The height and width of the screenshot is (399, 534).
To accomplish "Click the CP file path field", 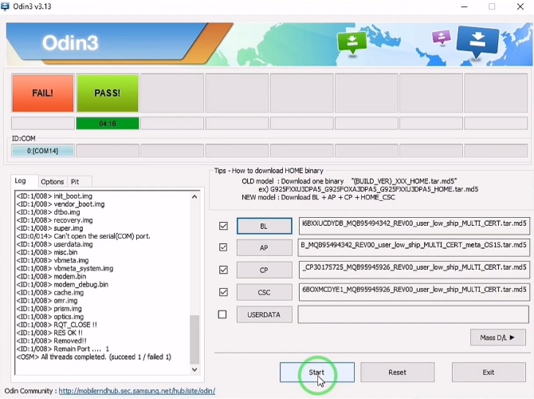I will [414, 270].
